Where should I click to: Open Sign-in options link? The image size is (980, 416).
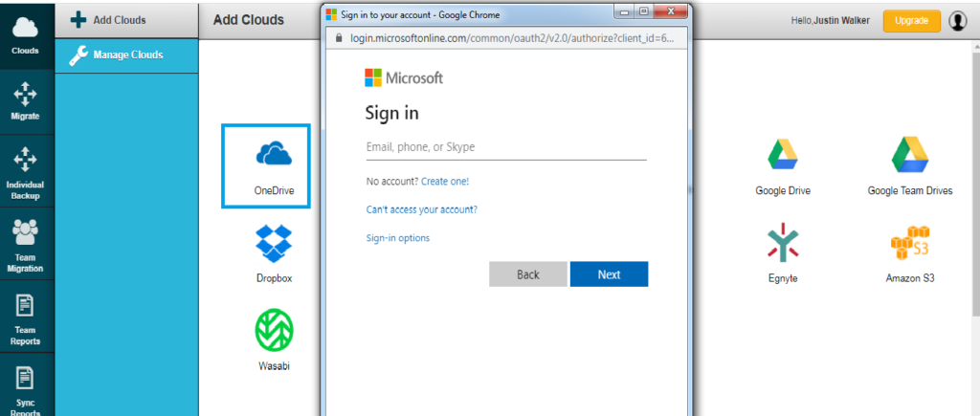tap(398, 238)
